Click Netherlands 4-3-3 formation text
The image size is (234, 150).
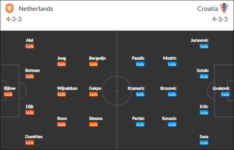(x=14, y=19)
